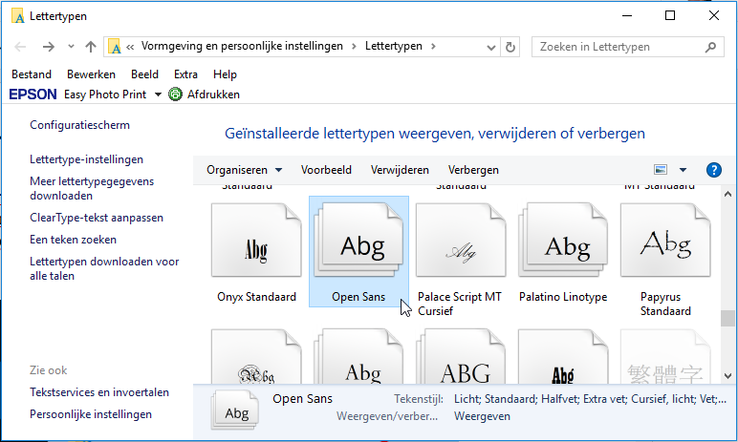This screenshot has height=442, width=738.
Task: Open Persoonlijke instellingen link
Action: point(91,414)
